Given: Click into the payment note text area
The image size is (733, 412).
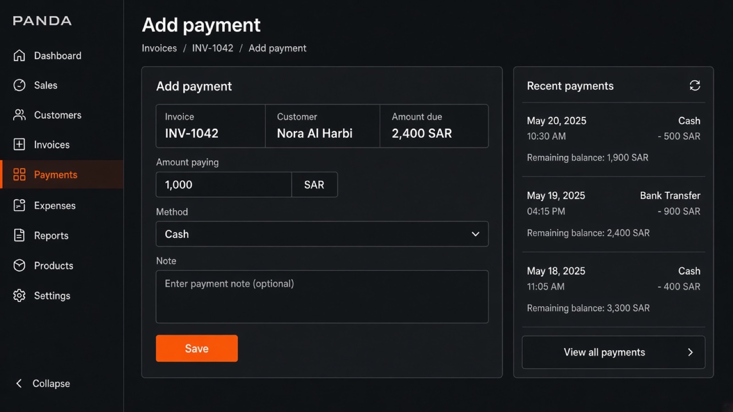Looking at the screenshot, I should click(322, 297).
